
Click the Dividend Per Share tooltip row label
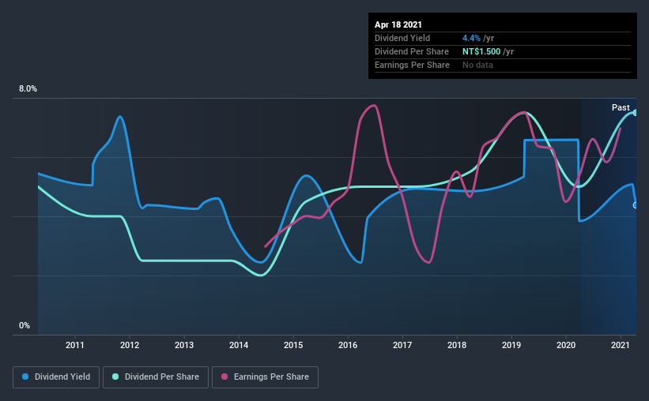pos(411,51)
